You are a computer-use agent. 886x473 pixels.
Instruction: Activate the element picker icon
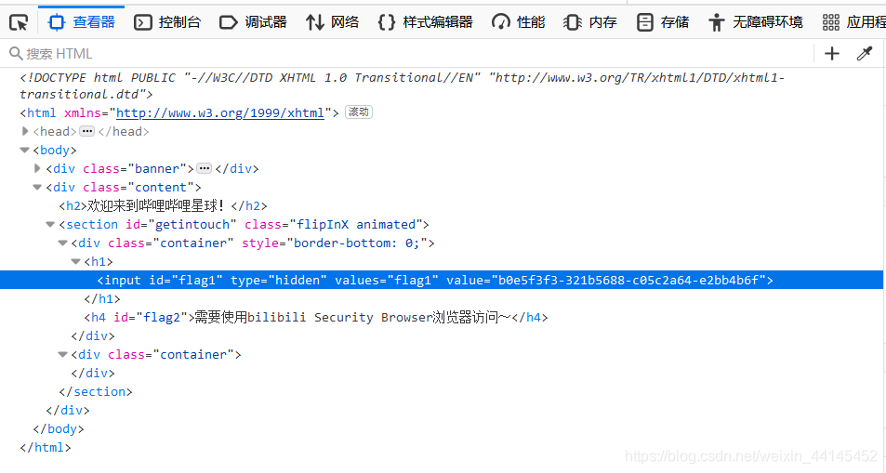click(x=19, y=22)
